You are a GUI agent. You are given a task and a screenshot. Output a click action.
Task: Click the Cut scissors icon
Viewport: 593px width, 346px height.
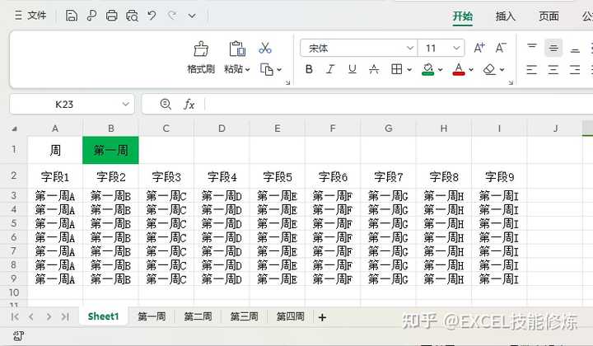click(265, 48)
